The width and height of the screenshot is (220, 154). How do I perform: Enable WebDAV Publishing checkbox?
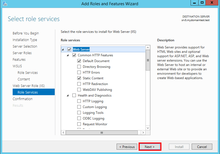79,89
